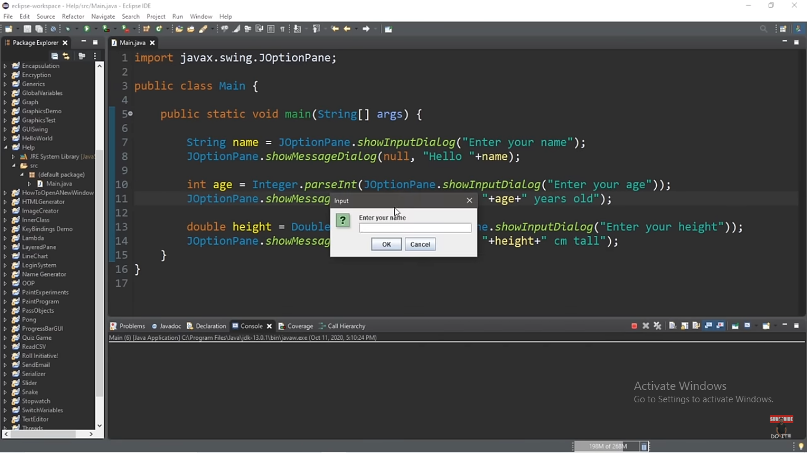
Task: Expand the Encapsulation project
Action: click(5, 66)
